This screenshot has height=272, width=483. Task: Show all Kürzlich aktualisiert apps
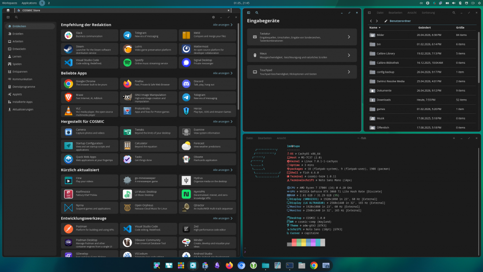(x=223, y=170)
